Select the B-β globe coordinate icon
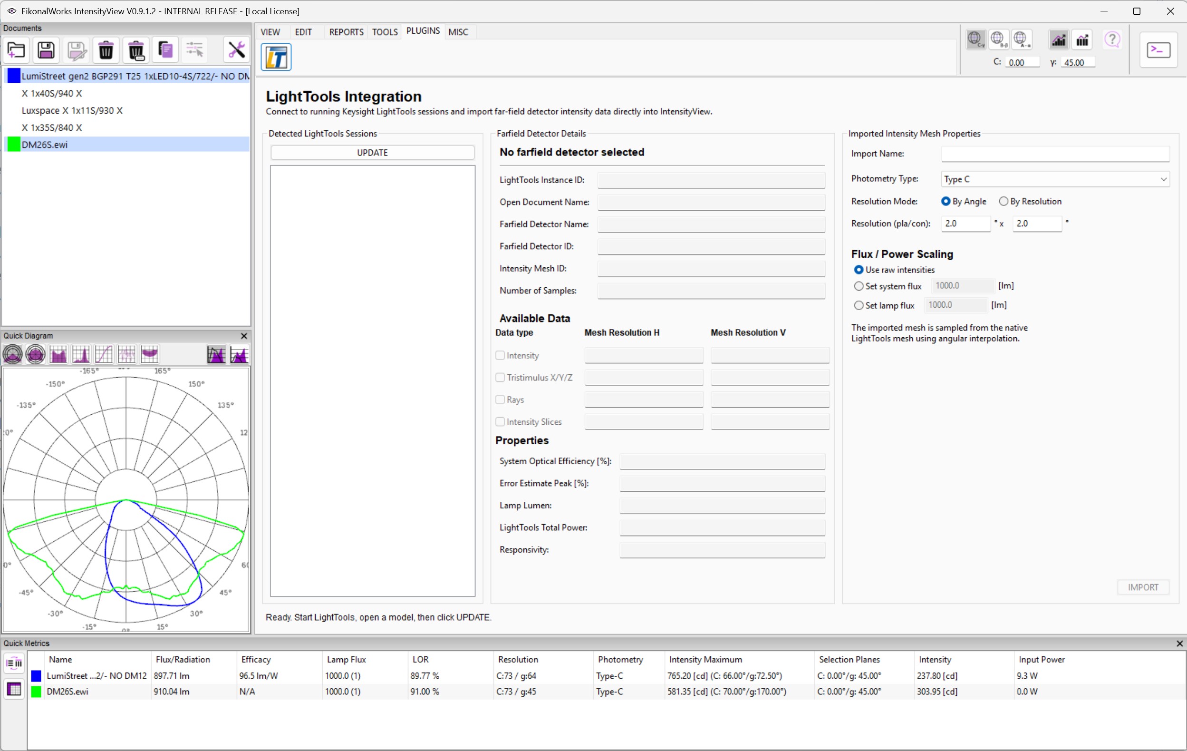Screen dimensions: 1187x751 tap(999, 39)
